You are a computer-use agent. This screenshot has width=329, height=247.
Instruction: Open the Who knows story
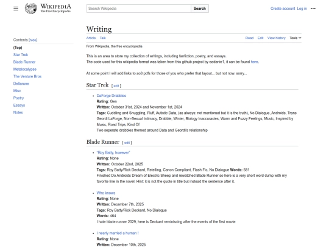click(x=106, y=193)
